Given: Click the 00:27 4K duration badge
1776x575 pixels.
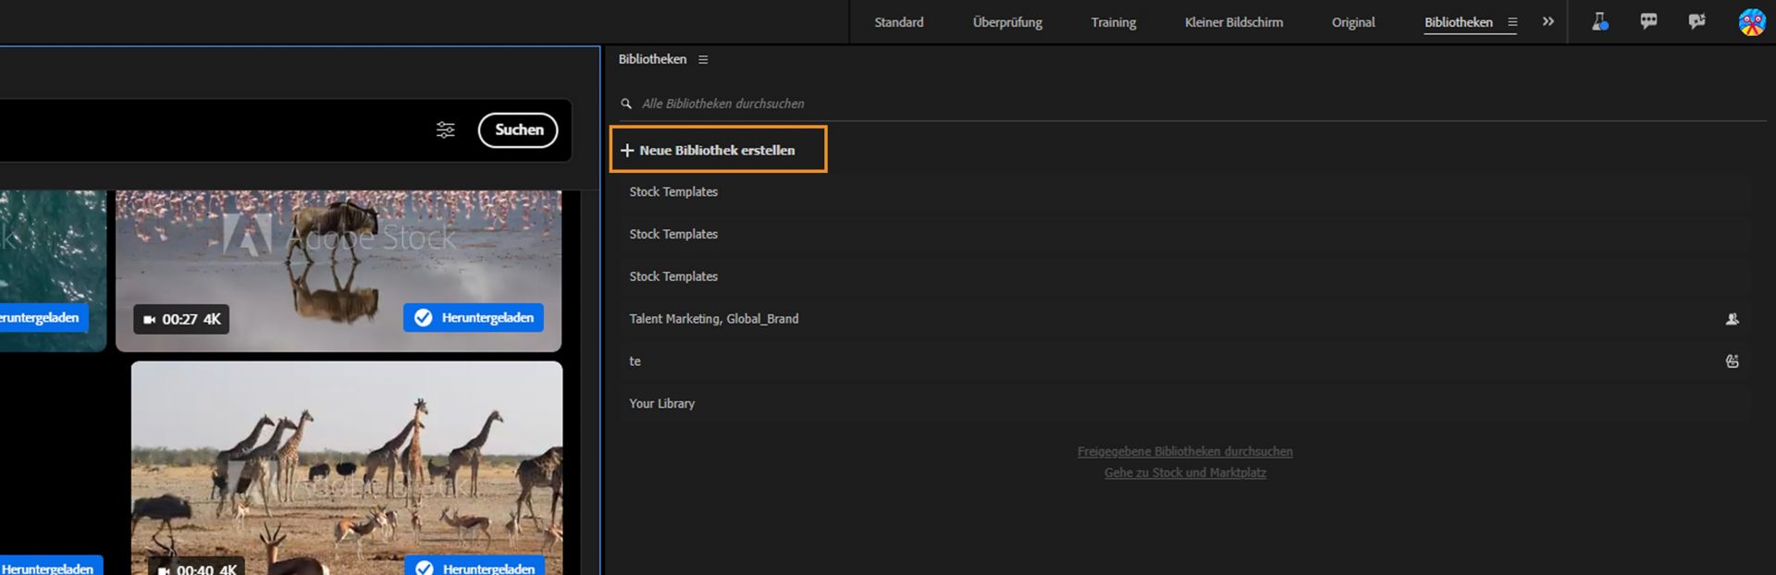Looking at the screenshot, I should click(181, 319).
